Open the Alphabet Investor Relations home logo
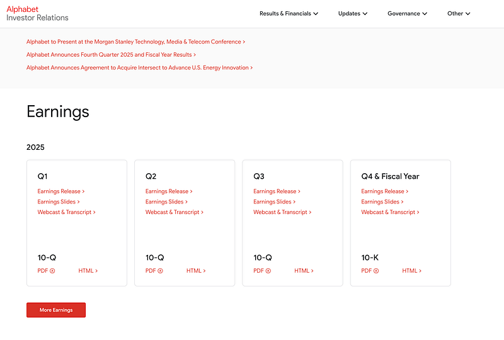 [37, 13]
